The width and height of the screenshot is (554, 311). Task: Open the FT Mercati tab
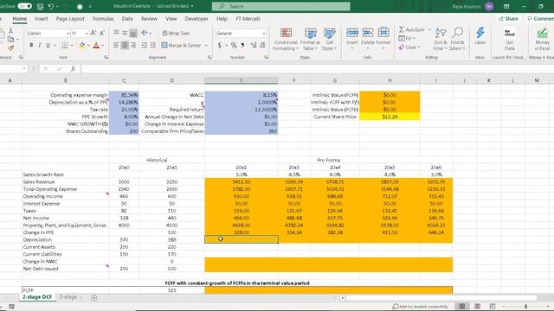(x=248, y=19)
